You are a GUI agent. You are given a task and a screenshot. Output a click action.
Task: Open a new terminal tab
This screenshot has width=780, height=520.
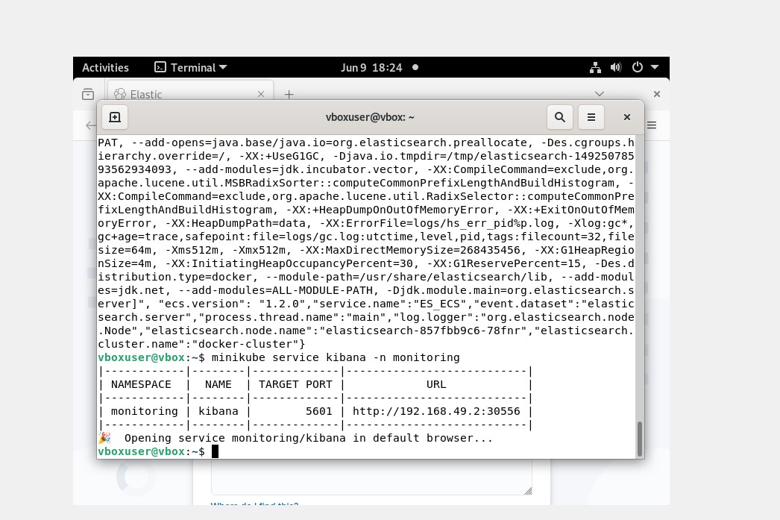pyautogui.click(x=115, y=117)
